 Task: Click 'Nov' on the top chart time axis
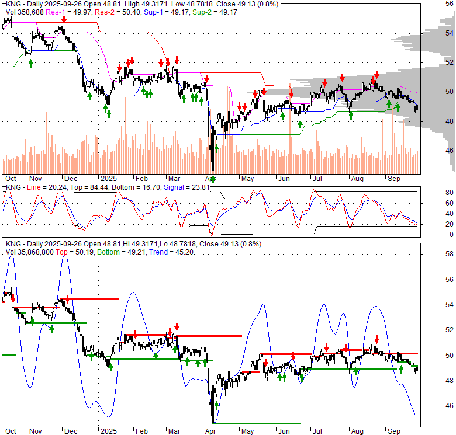click(36, 179)
